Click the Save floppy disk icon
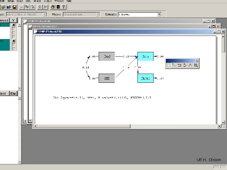227x170 pixels. 14,7
